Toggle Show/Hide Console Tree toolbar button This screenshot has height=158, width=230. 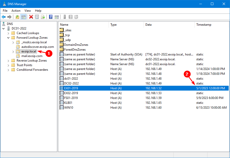[23, 17]
